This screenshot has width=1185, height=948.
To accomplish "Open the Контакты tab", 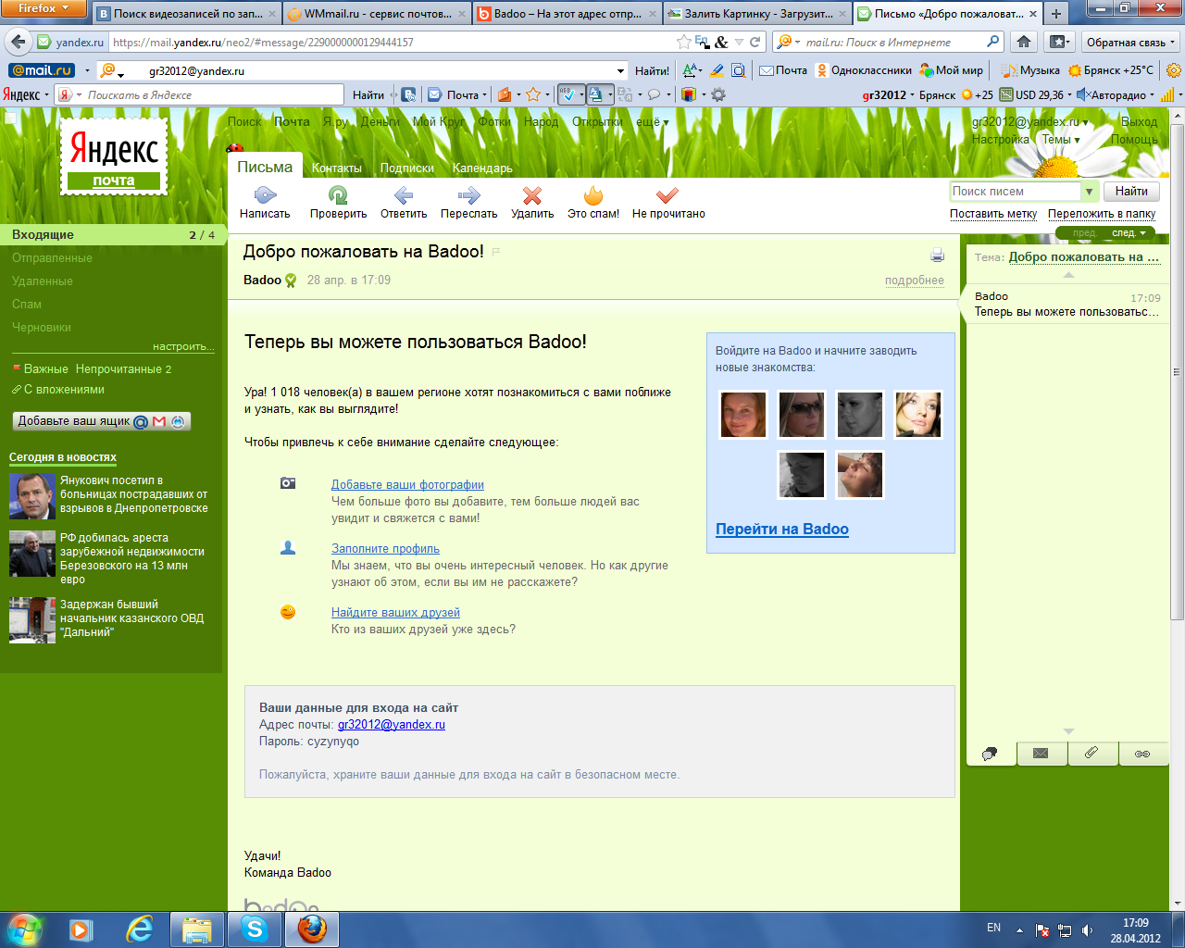I will 337,168.
